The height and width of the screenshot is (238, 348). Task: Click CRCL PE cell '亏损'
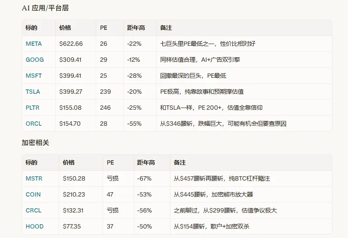113,210
